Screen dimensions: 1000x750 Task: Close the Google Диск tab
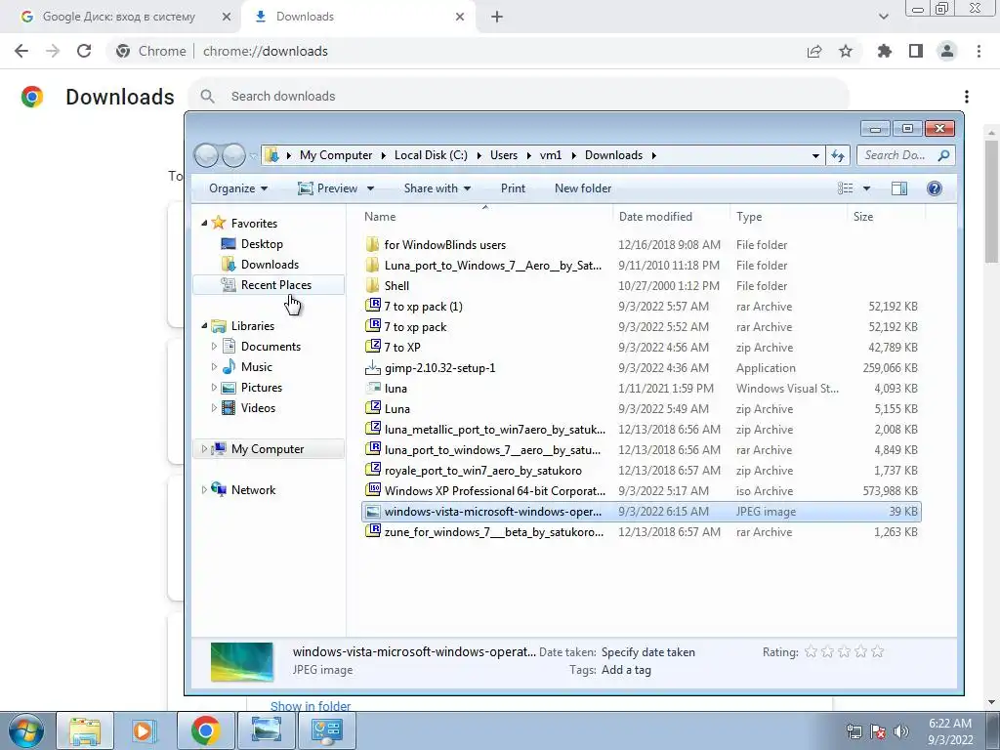click(226, 17)
